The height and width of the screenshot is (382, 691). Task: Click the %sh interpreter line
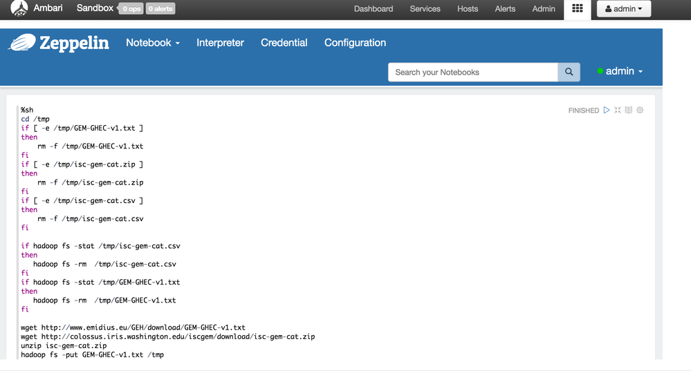[x=27, y=110]
